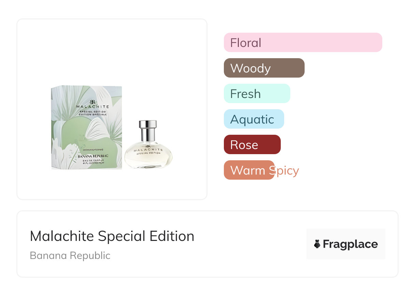
Task: Choose the Aquatic accord bar
Action: pos(253,119)
